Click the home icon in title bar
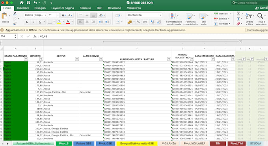This screenshot has height=146, width=268. click(x=22, y=3)
